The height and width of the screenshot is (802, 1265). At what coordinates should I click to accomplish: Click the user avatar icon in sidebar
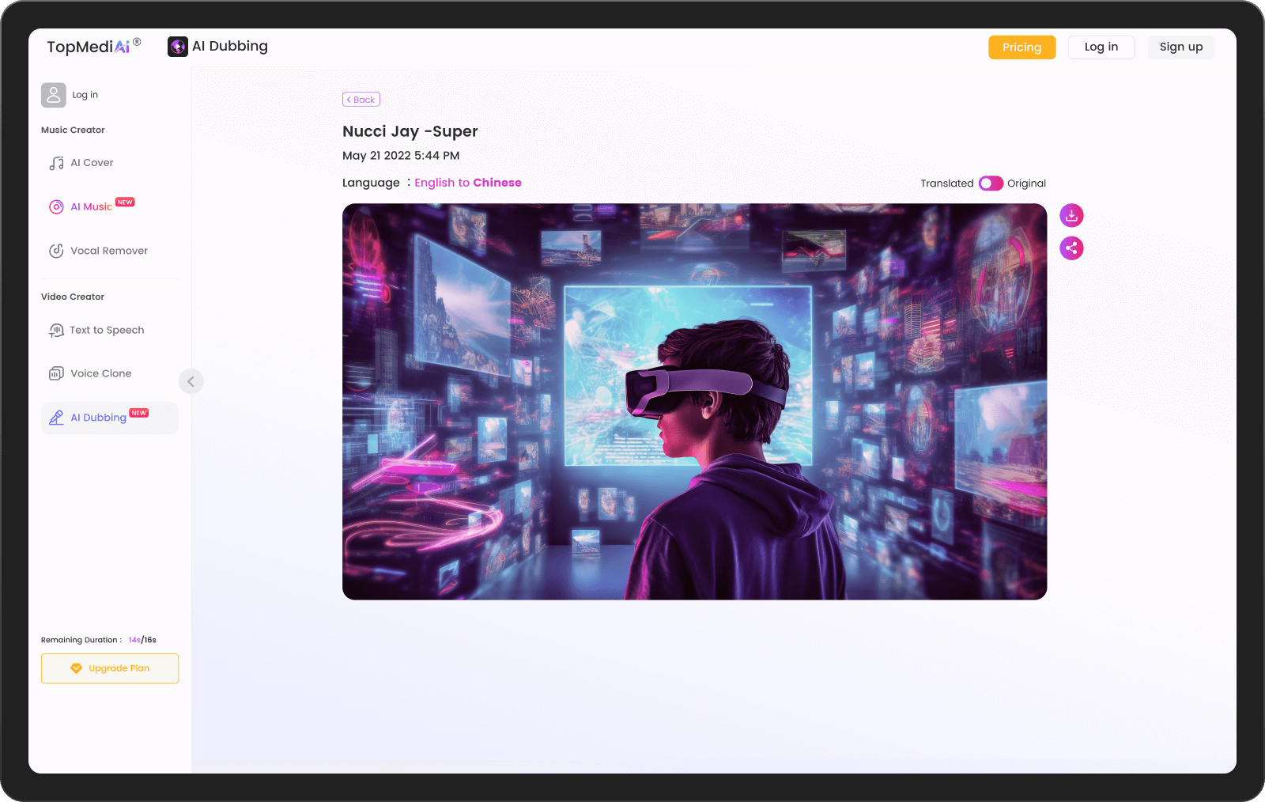[54, 95]
